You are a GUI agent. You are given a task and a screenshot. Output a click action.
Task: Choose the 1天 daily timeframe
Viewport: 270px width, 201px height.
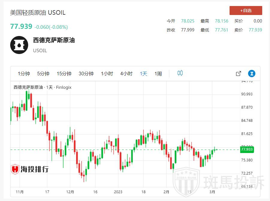click(144, 73)
